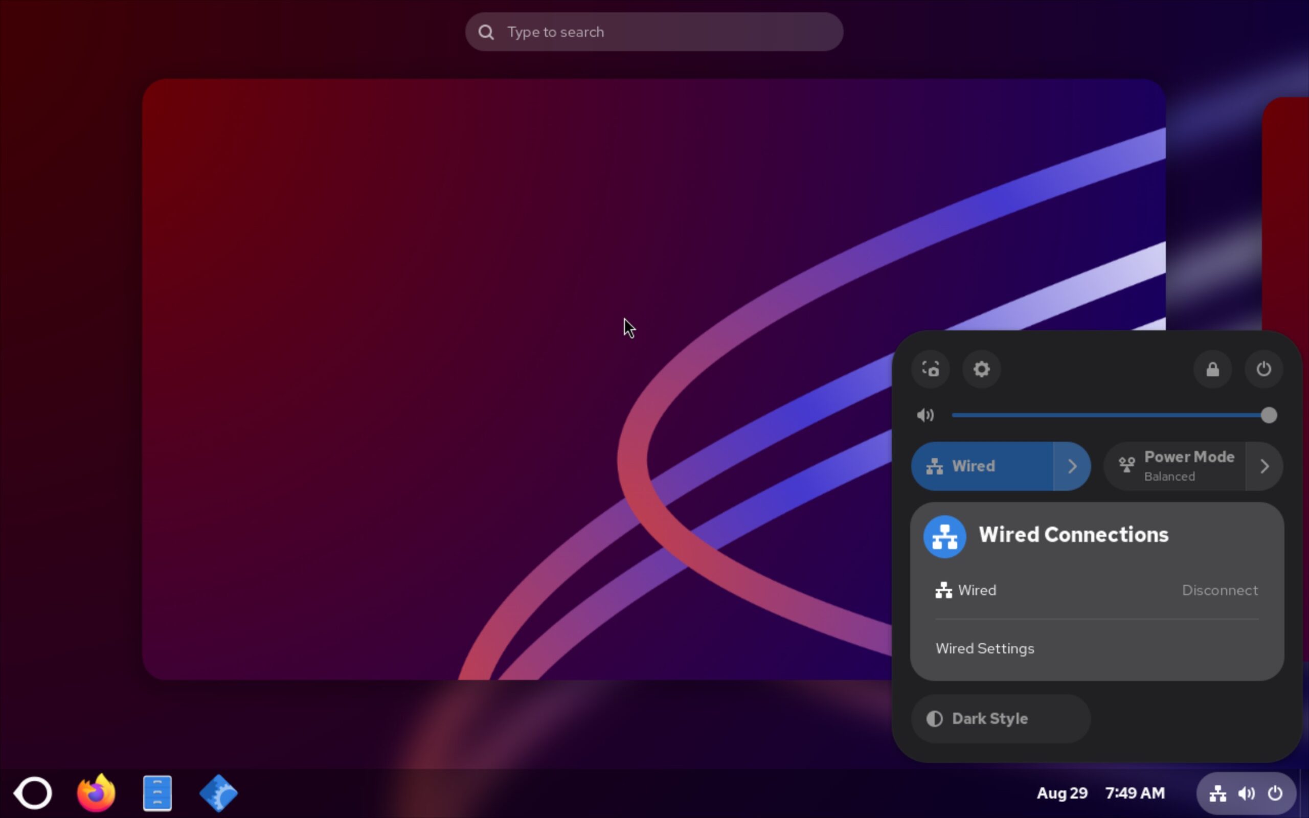
Task: Click the round blue Wired Connections icon
Action: tap(944, 536)
